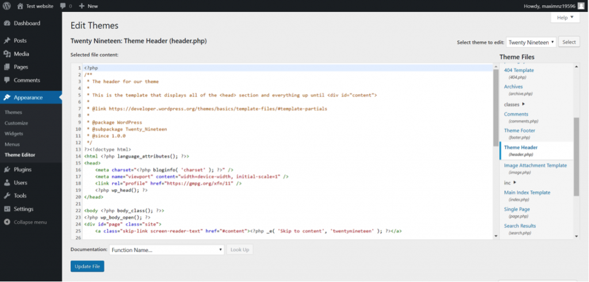The image size is (589, 282).
Task: Click the WordPress logo icon
Action: click(x=7, y=6)
